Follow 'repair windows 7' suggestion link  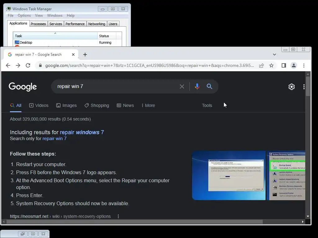82,132
